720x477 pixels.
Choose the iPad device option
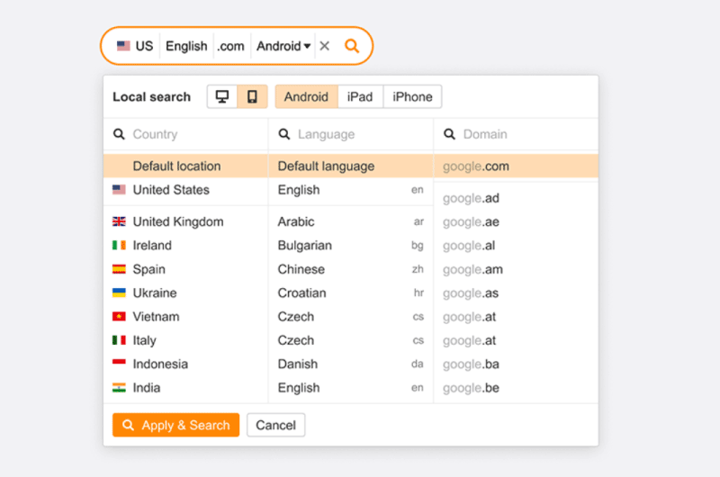click(x=360, y=96)
